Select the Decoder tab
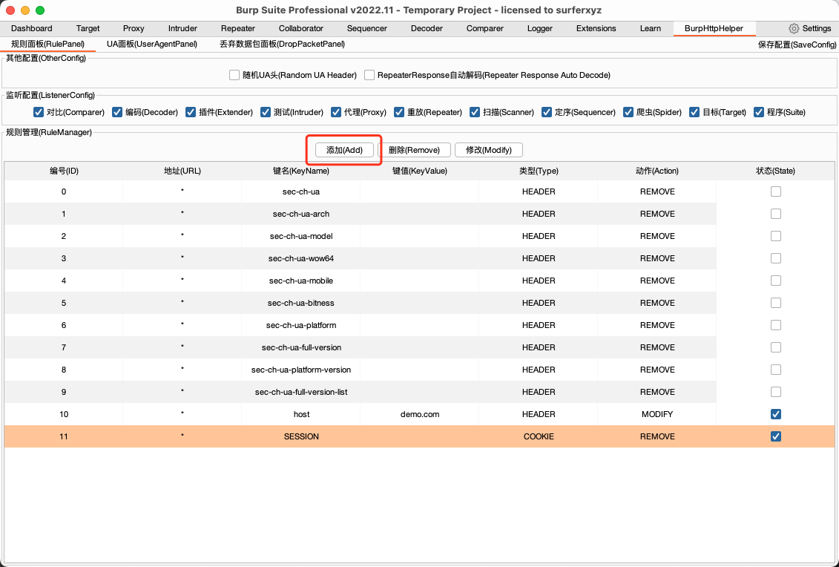Image resolution: width=839 pixels, height=567 pixels. point(427,28)
